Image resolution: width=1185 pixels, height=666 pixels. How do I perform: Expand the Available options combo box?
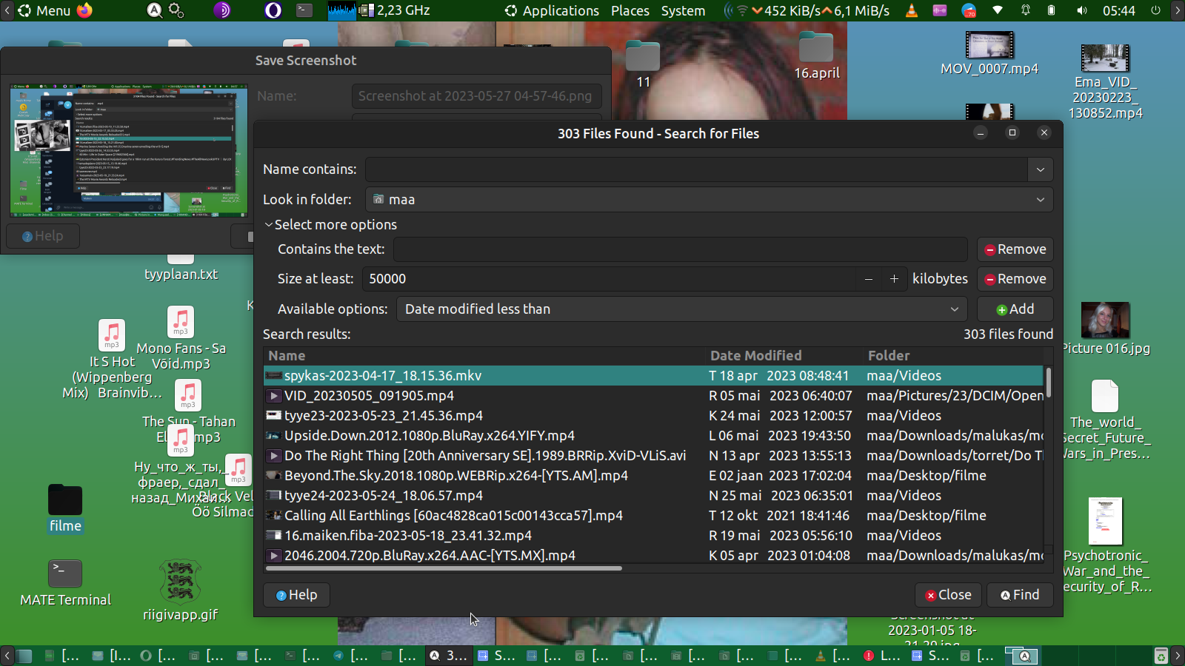(x=681, y=309)
